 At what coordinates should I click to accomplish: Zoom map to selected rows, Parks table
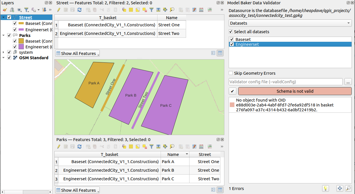coord(172,147)
